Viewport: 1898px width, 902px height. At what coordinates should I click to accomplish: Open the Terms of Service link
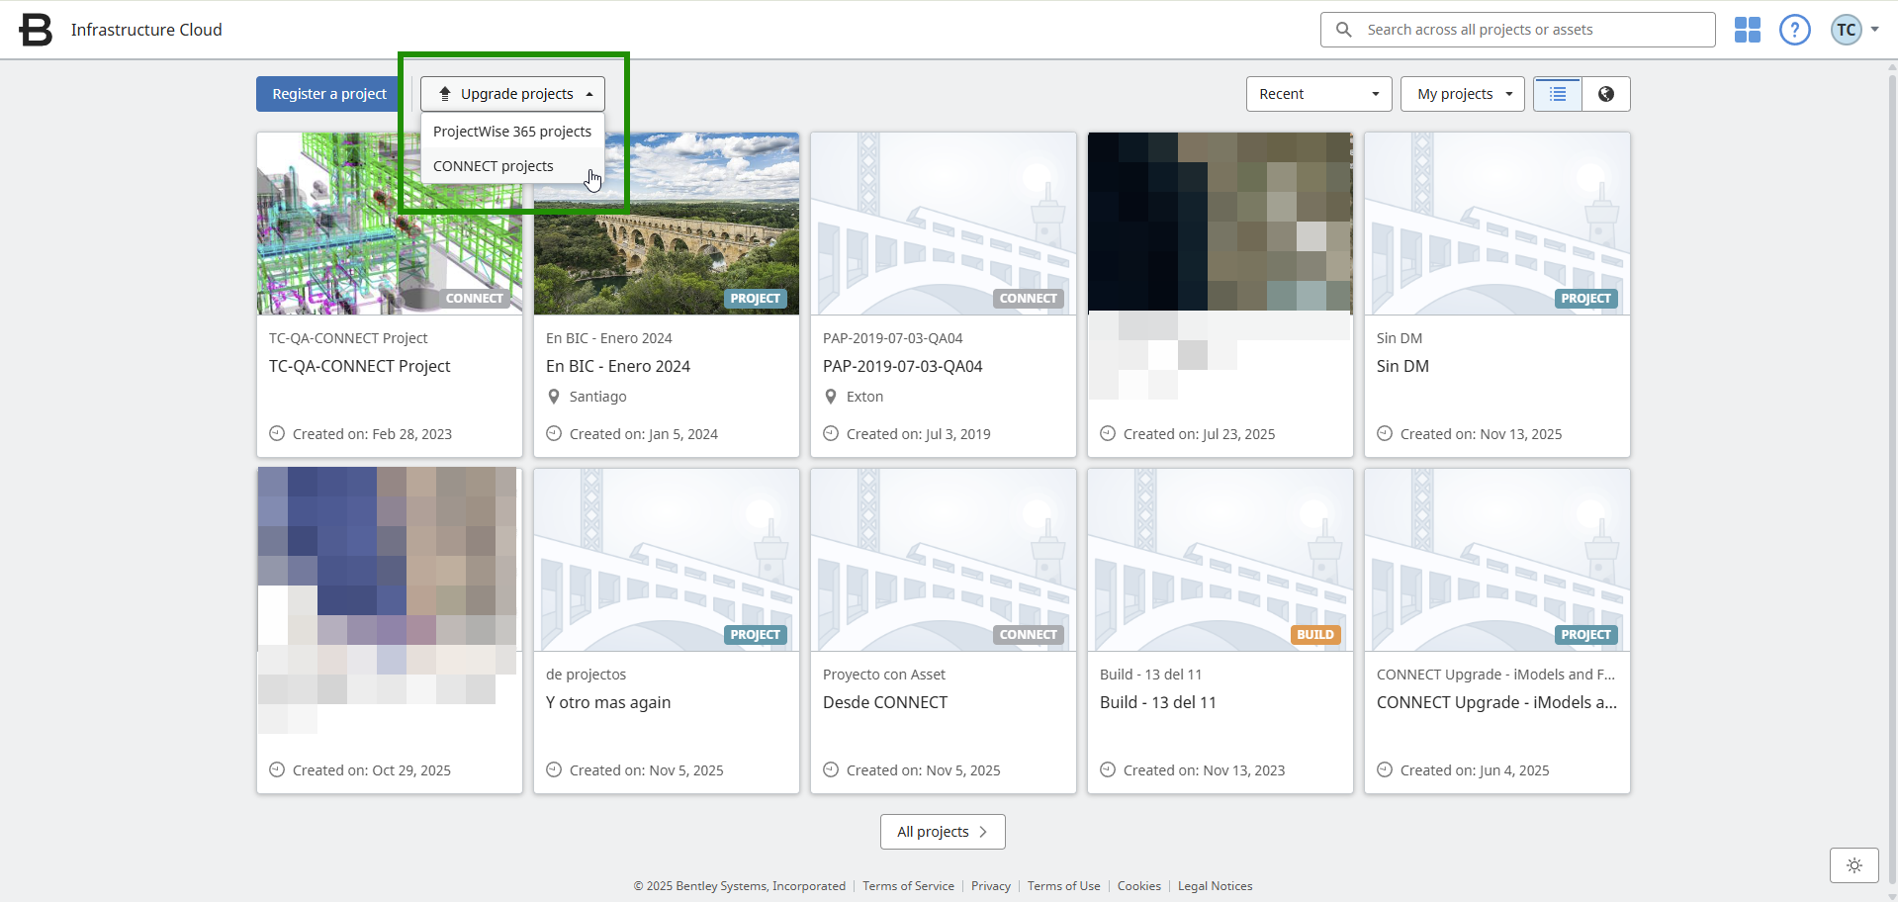908,886
